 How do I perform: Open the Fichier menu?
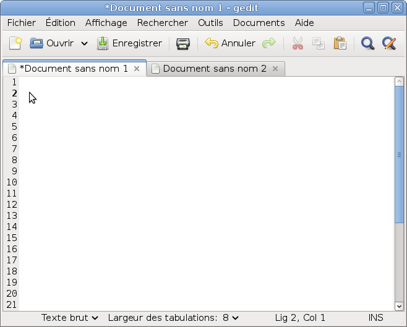point(22,23)
